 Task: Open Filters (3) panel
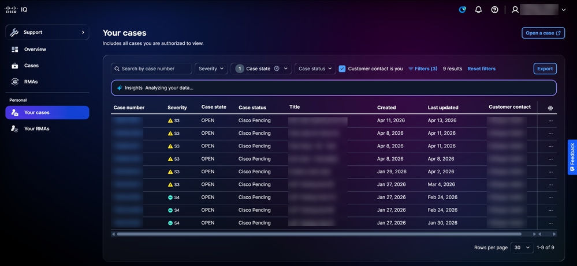(x=423, y=69)
